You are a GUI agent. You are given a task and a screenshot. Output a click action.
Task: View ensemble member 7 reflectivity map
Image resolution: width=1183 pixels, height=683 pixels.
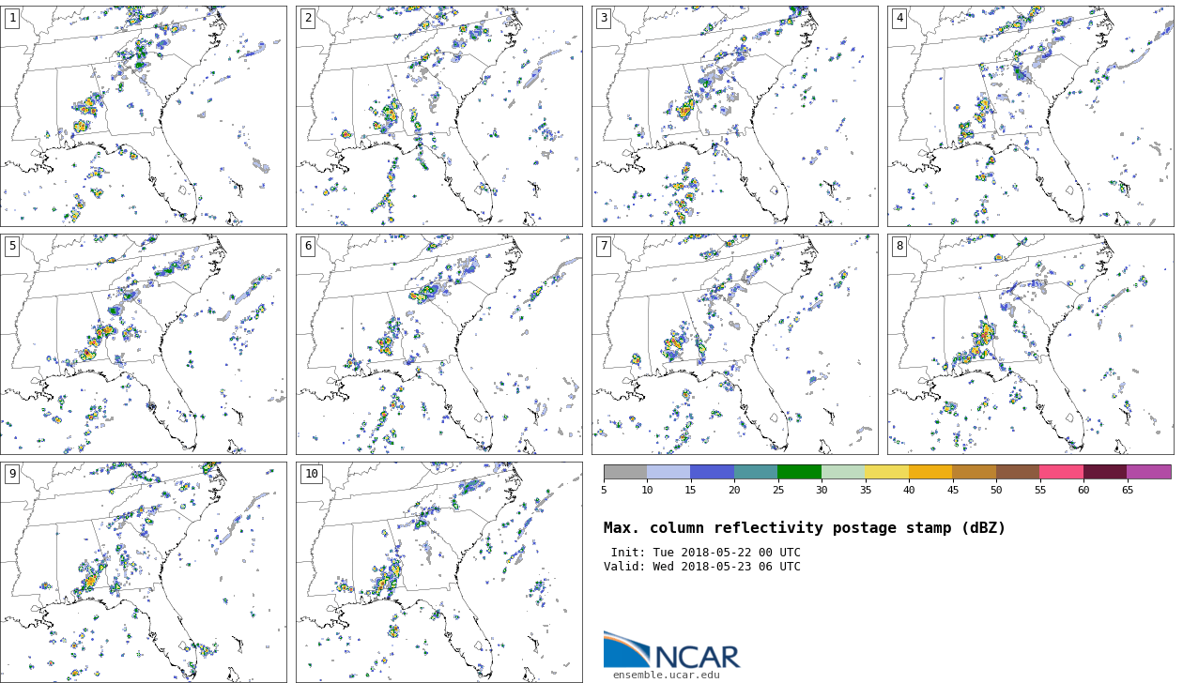click(x=734, y=344)
